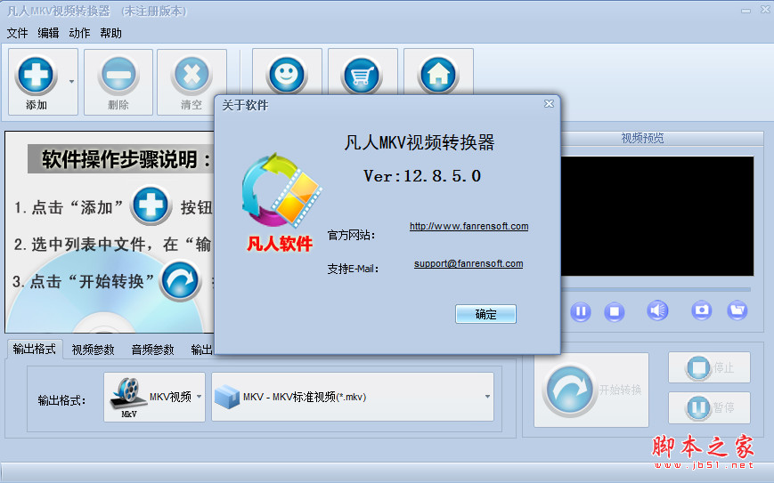Switch to the 音频参数 tab
Viewport: 774px width, 483px height.
tap(152, 350)
